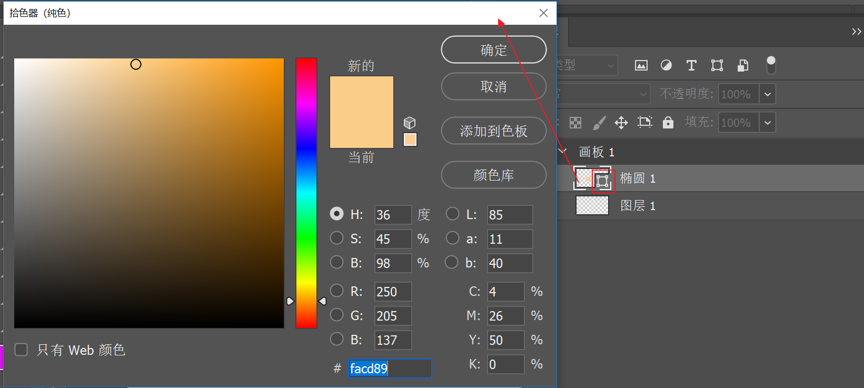Click the H value field showing 36
864x388 pixels.
[x=393, y=215]
